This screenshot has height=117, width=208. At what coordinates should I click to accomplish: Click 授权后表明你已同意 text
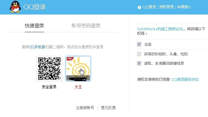click(154, 80)
